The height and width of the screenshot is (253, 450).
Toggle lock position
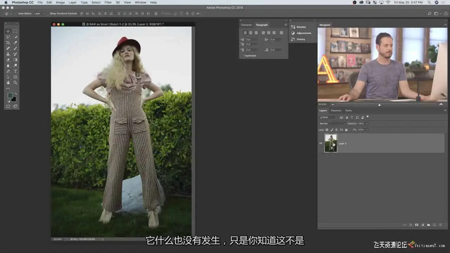click(336, 130)
